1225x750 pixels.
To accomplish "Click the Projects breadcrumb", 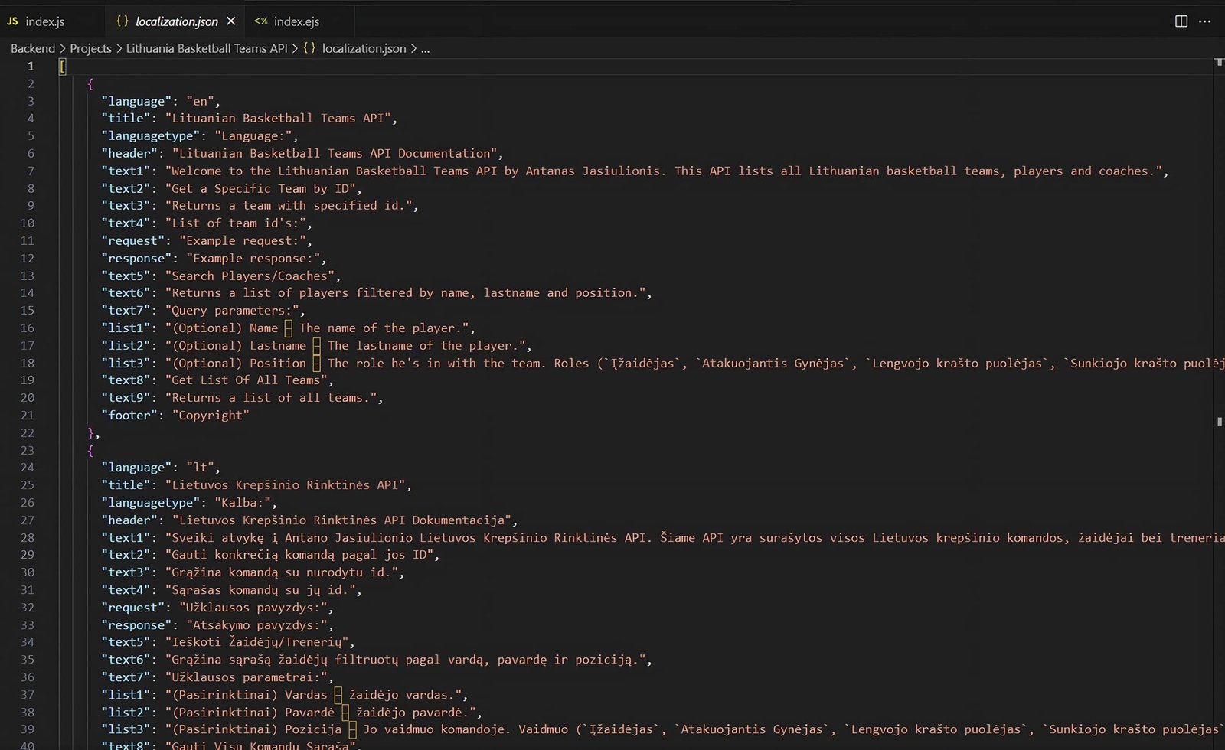I will [90, 48].
